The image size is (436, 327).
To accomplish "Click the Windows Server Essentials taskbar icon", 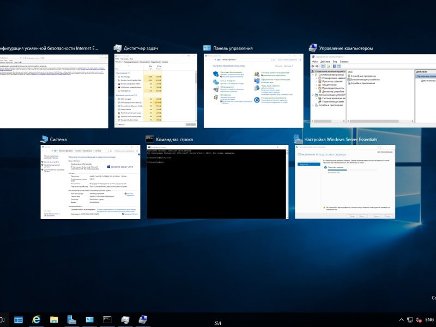I will coord(72,320).
